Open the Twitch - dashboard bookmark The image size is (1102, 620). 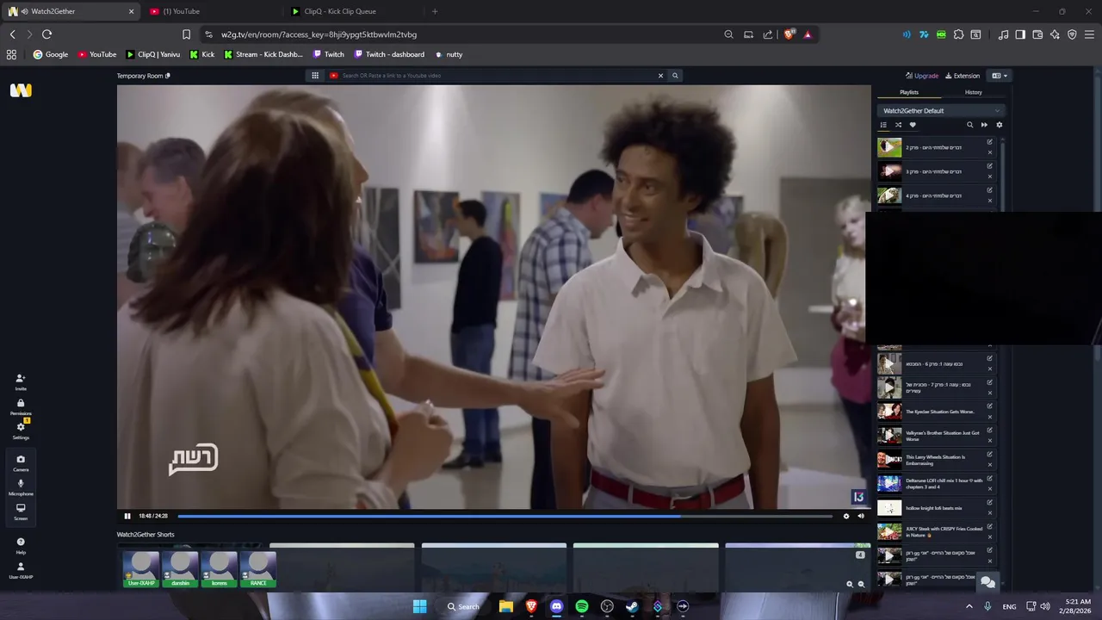(x=388, y=54)
